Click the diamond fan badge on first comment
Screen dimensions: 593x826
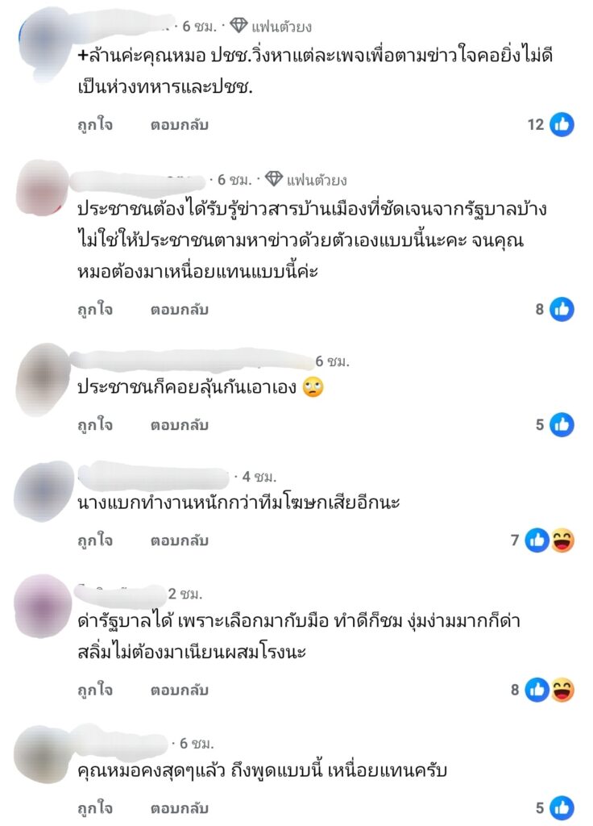(x=238, y=25)
